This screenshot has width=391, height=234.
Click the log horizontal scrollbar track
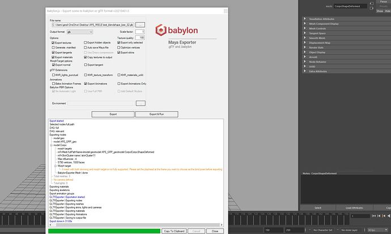coord(136,225)
